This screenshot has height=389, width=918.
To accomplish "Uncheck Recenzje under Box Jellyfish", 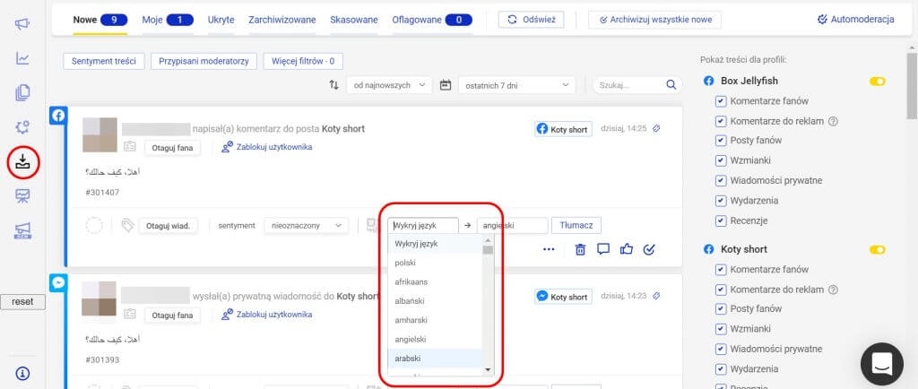I will [721, 221].
